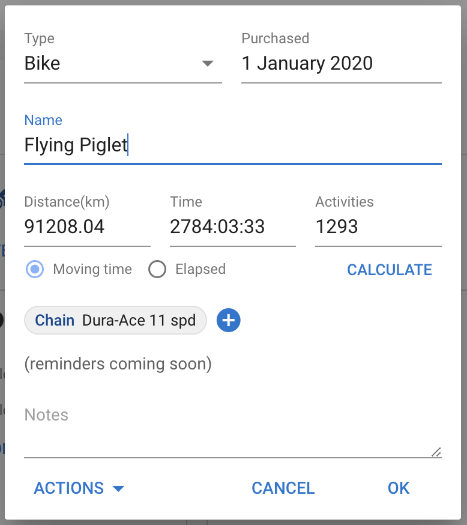This screenshot has width=467, height=525.
Task: Open the Type selector showing Bike
Action: [114, 64]
